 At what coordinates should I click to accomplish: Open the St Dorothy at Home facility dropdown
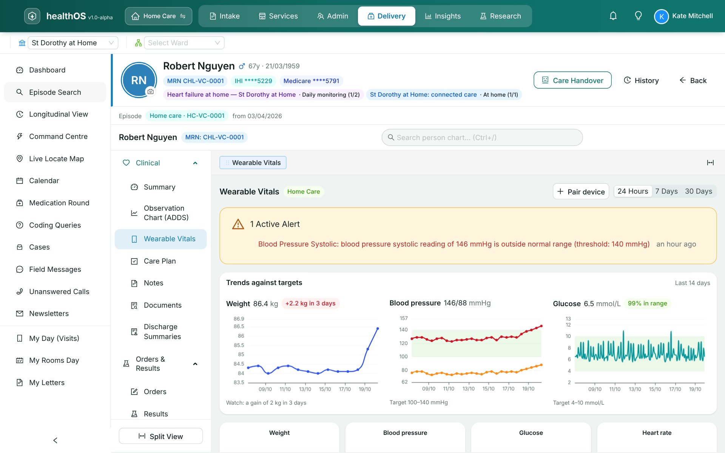pyautogui.click(x=73, y=43)
